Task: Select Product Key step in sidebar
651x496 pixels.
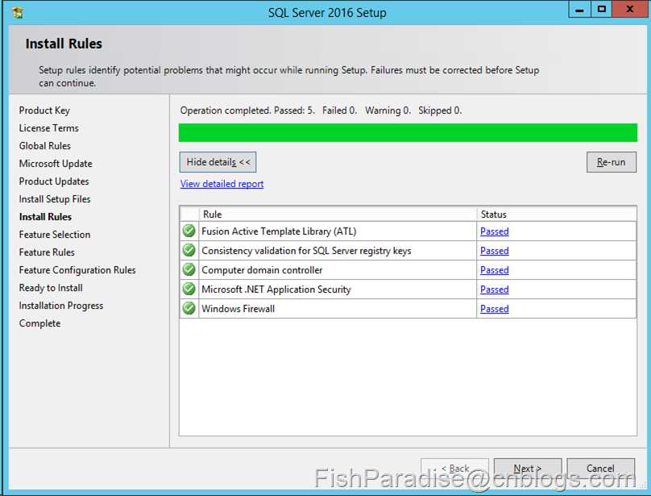Action: click(x=44, y=110)
